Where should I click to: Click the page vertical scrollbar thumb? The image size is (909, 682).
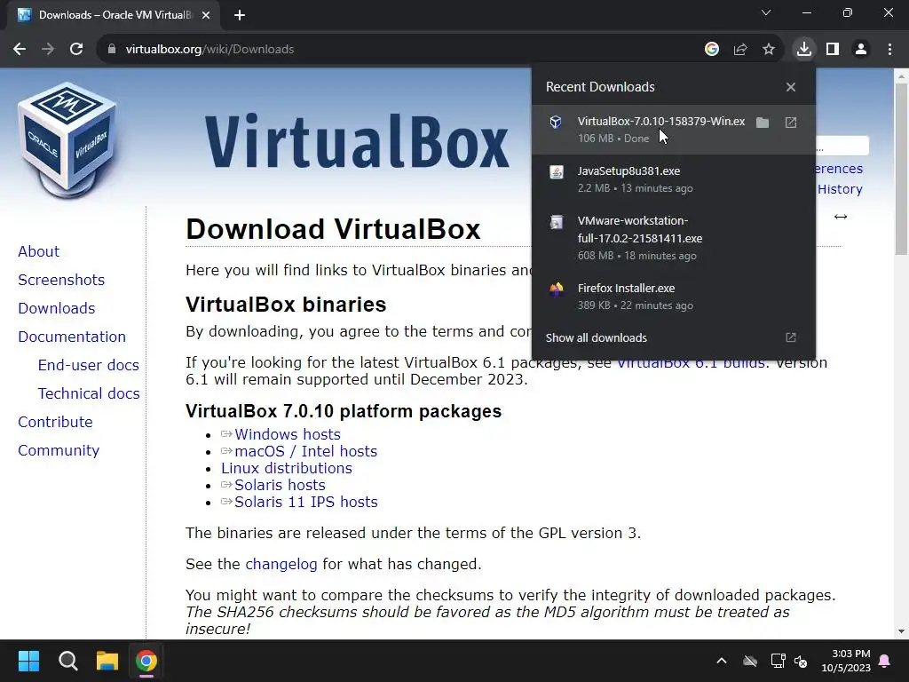(901, 168)
